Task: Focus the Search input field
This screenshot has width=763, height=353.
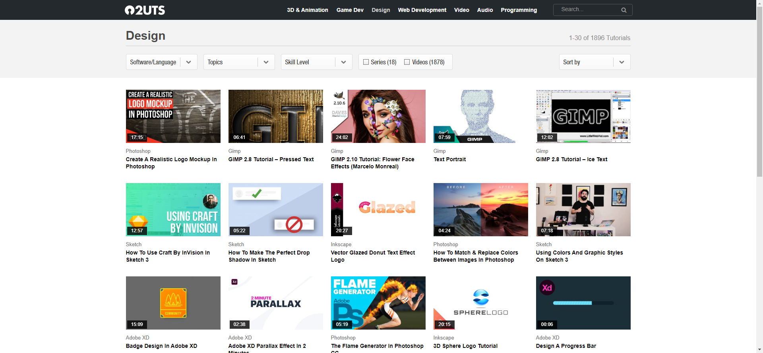Action: [x=588, y=10]
